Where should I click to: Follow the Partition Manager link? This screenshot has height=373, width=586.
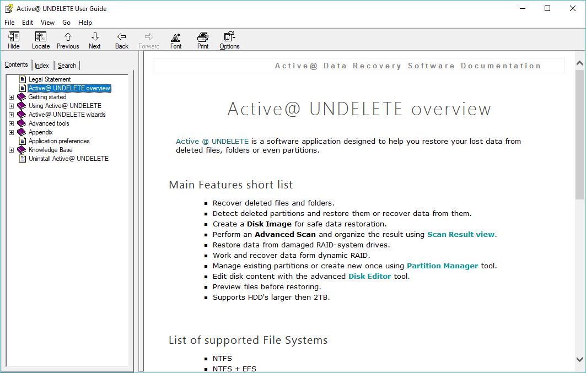click(442, 266)
